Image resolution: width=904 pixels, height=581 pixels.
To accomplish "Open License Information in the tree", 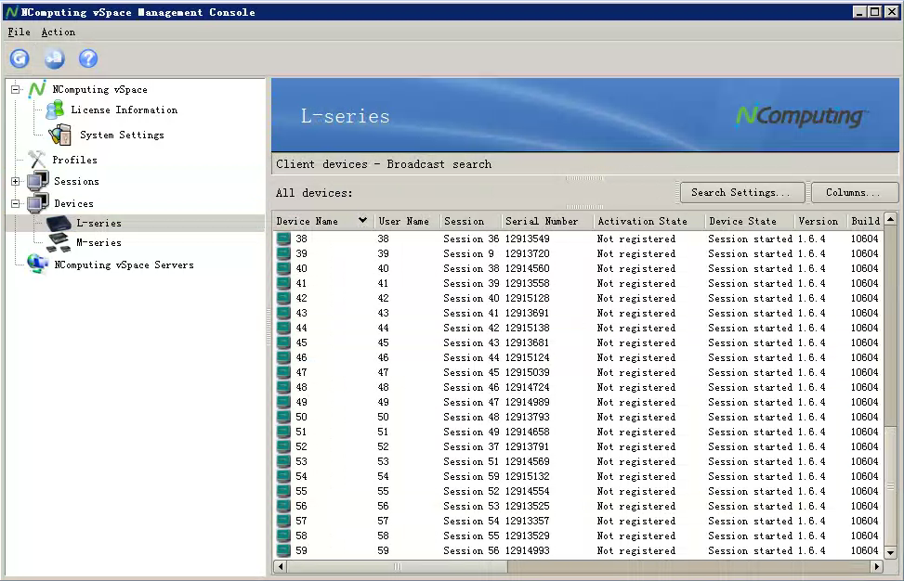I will tap(124, 110).
